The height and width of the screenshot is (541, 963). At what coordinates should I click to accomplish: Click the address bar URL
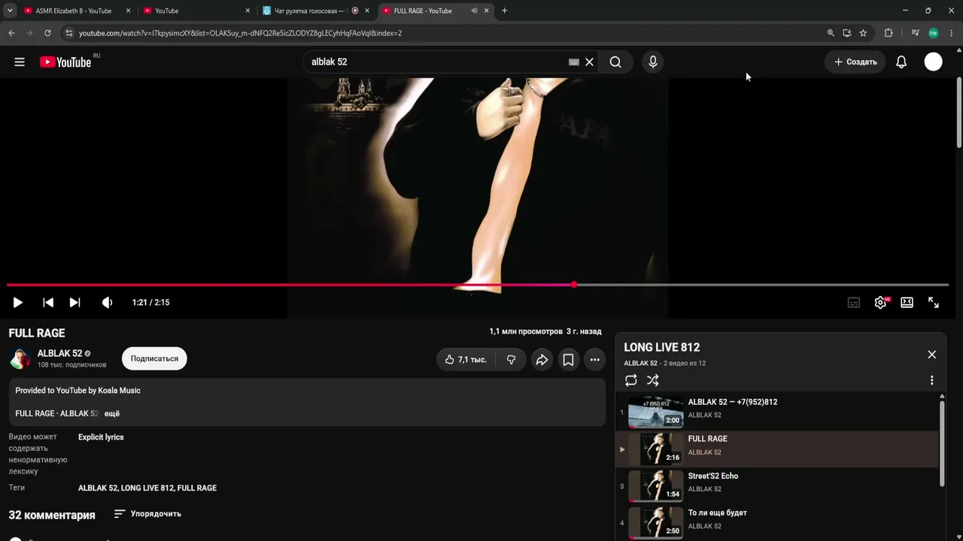tap(240, 33)
